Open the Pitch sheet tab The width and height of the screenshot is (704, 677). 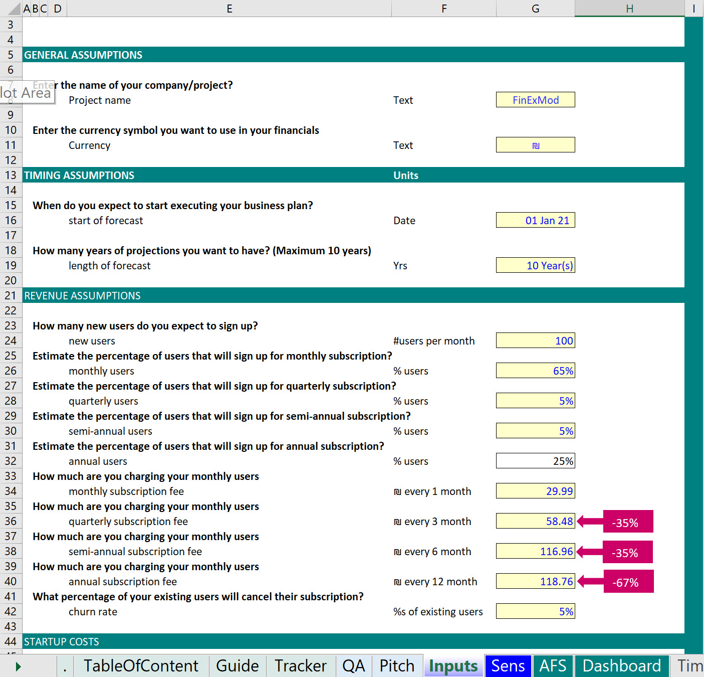click(x=397, y=665)
